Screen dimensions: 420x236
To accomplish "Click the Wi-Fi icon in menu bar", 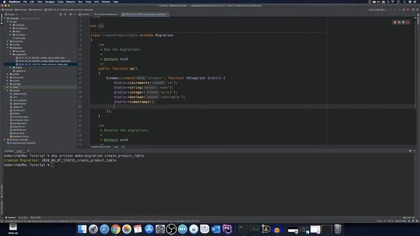I will point(392,1).
